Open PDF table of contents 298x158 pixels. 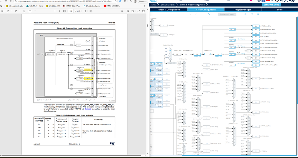click(2, 11)
